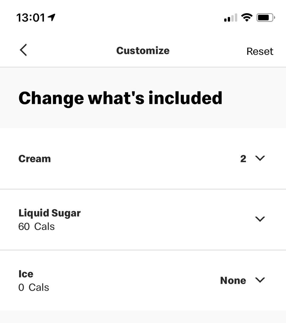Viewport: 286px width, 323px height.
Task: Tap the back arrow chevron
Action: pos(23,50)
